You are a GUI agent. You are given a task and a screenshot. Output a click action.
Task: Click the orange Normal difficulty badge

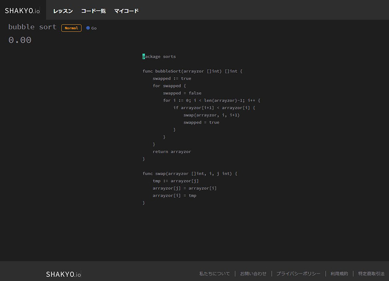pos(71,28)
